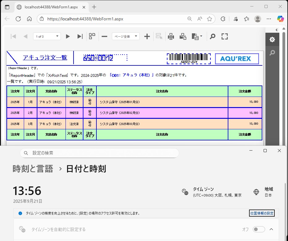Open the viewer settings gear panel
288x241 pixels.
272,39
